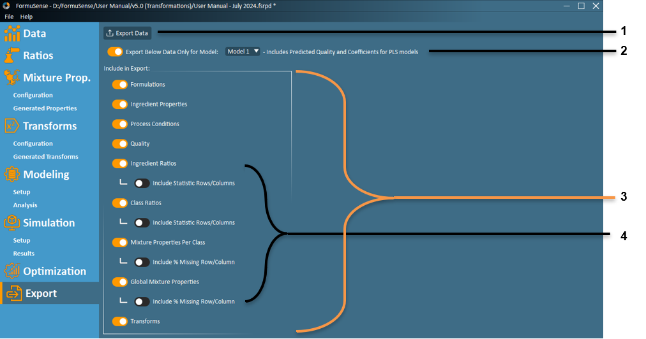Open the Modeling Analysis page
Viewport: 646px width, 339px height.
pyautogui.click(x=25, y=205)
